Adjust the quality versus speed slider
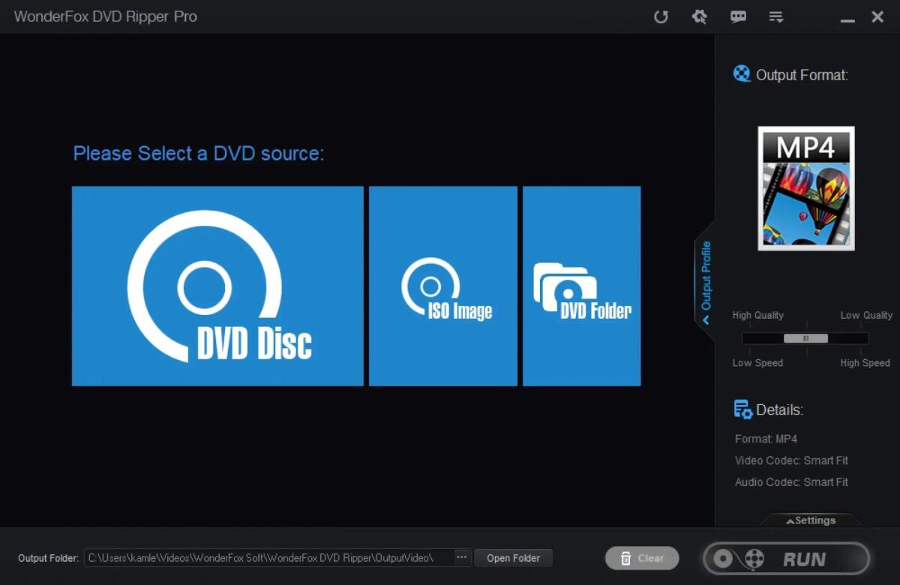 (805, 339)
